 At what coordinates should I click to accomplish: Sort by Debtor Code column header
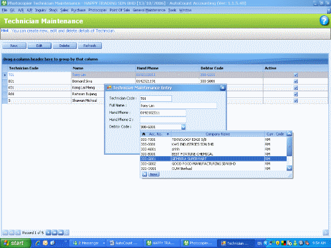pyautogui.click(x=231, y=68)
